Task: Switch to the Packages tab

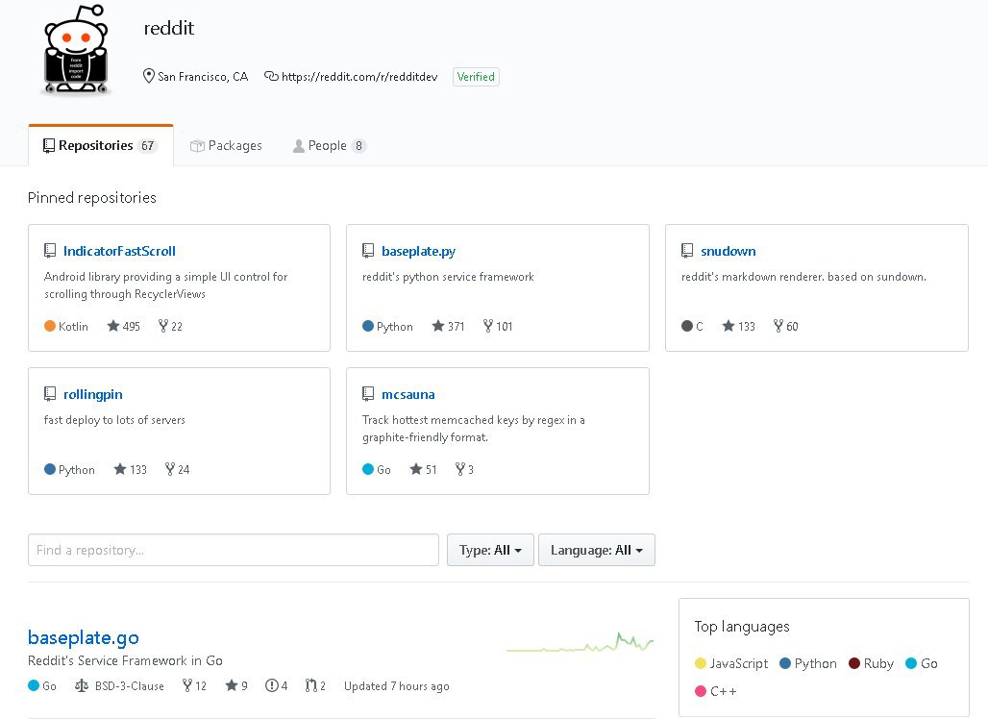Action: click(x=226, y=145)
